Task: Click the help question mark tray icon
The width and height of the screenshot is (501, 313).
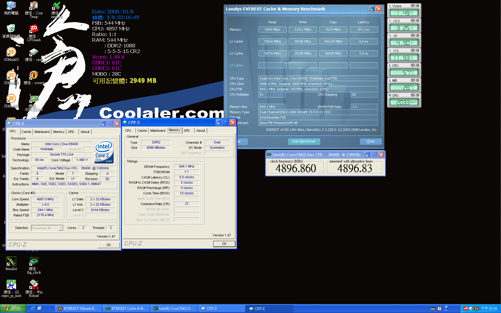Action: (439, 309)
